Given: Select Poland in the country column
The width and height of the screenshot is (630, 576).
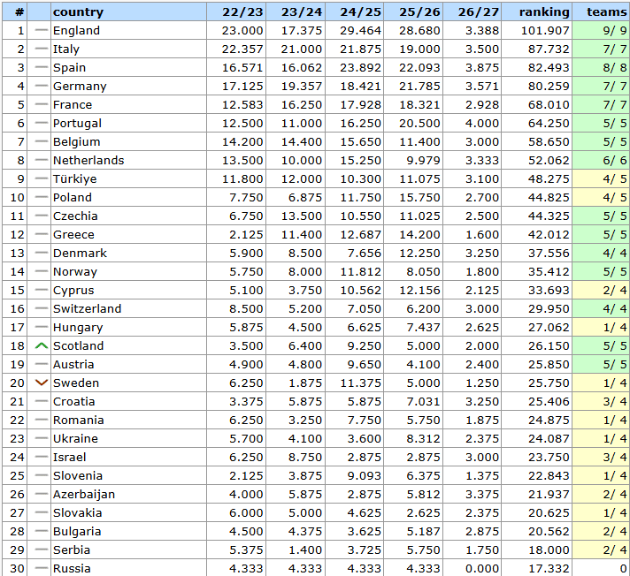Looking at the screenshot, I should [x=73, y=197].
